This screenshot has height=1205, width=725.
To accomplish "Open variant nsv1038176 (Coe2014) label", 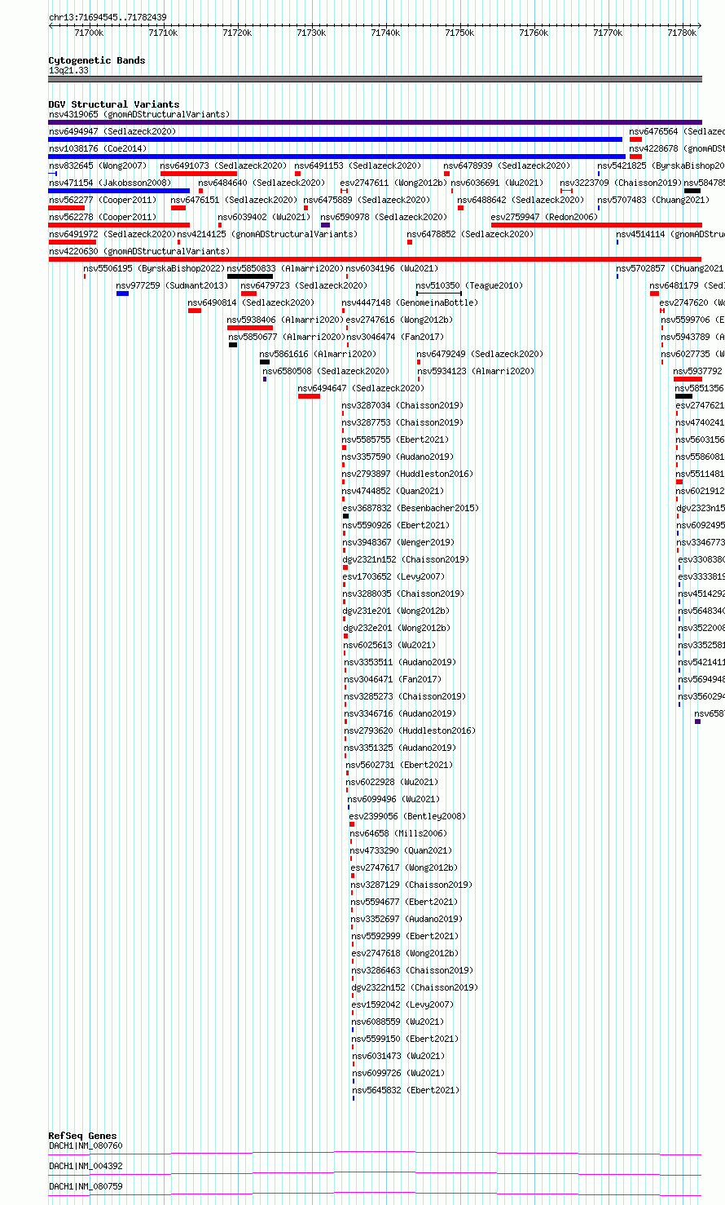I will point(98,148).
